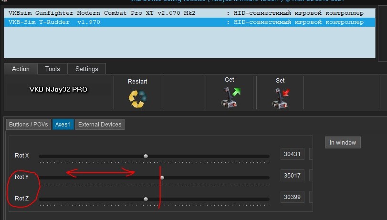The width and height of the screenshot is (387, 220).
Task: Select VKB-Sim T-Rudder v1.970 device row
Action: [189, 22]
